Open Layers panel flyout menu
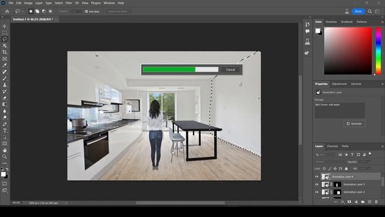Image resolution: width=385 pixels, height=217 pixels. click(383, 146)
